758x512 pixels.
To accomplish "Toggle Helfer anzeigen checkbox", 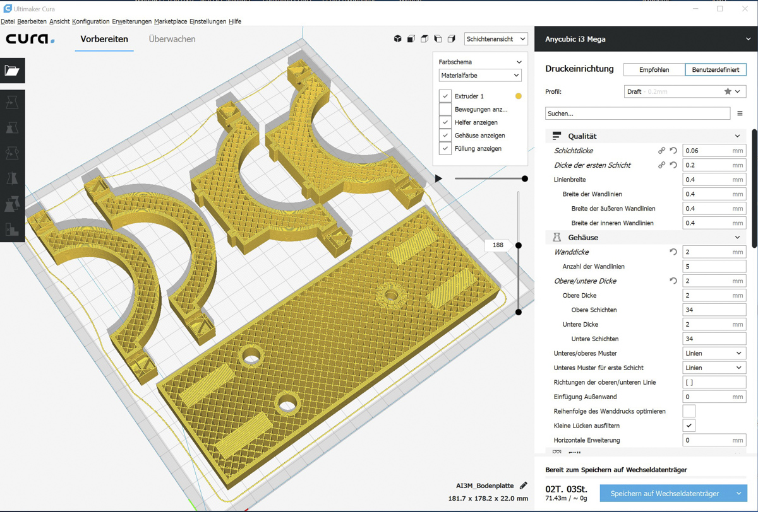I will [445, 122].
